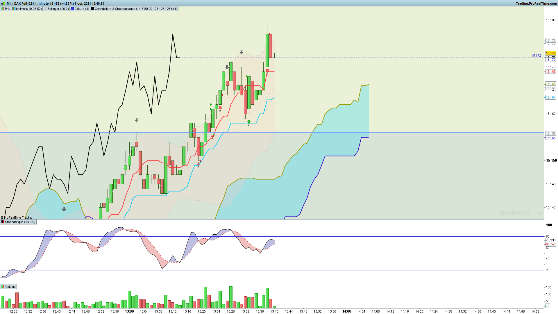Click the 14:52 time axis label

(535, 311)
